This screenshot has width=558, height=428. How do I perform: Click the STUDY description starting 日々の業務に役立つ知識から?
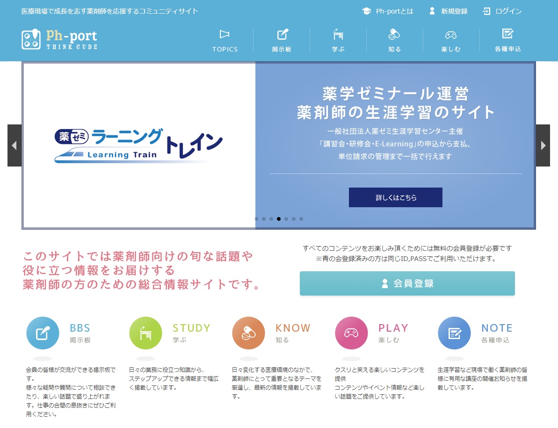tap(174, 378)
